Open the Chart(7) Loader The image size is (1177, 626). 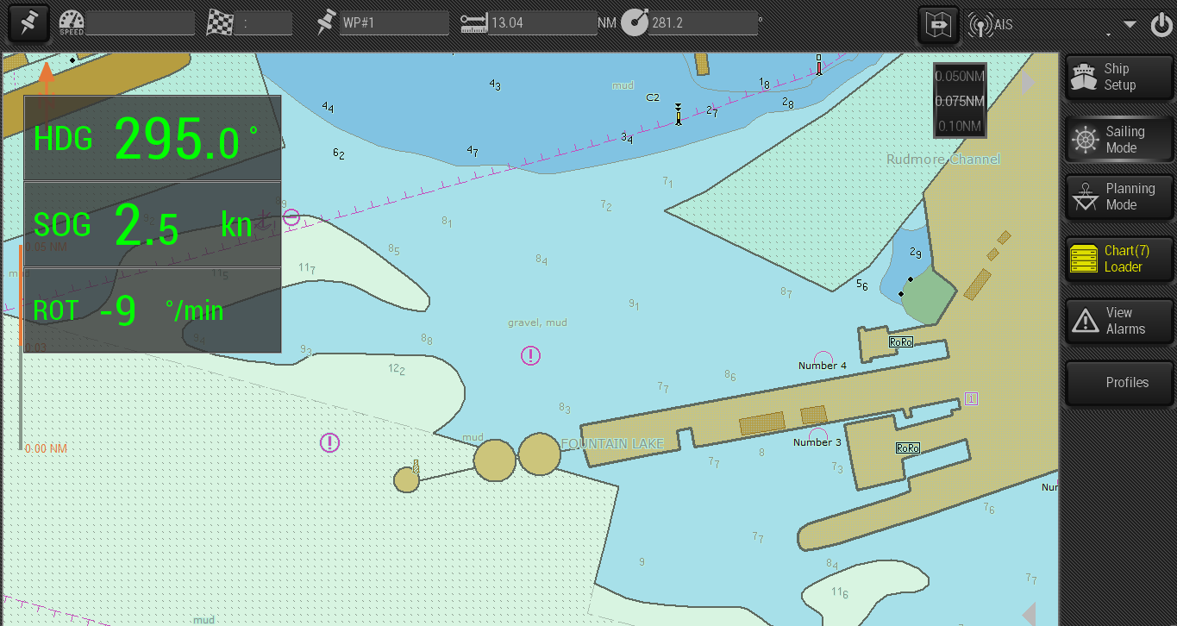click(1119, 259)
